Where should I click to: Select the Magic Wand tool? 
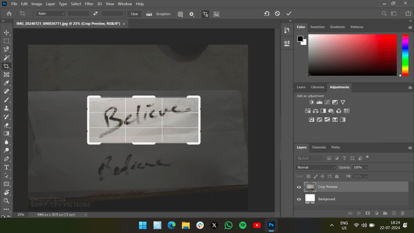coord(6,57)
